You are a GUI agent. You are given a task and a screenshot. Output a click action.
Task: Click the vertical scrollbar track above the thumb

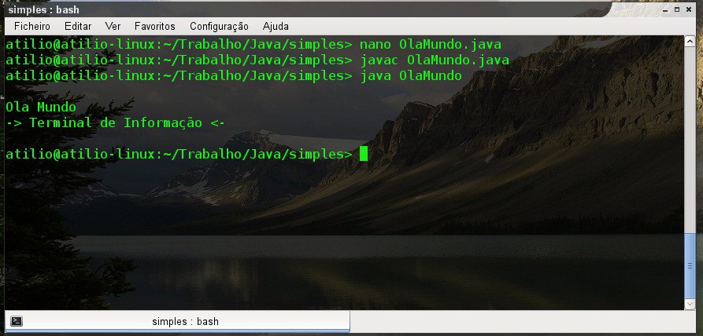click(690, 140)
